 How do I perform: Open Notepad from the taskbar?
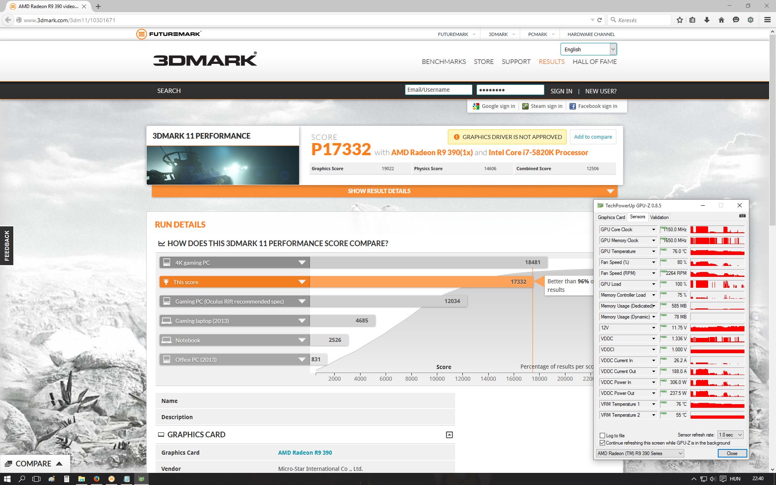tap(127, 479)
